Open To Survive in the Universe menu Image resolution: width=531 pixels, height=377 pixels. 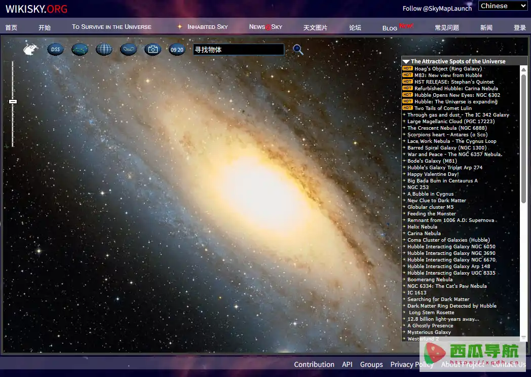pyautogui.click(x=111, y=27)
